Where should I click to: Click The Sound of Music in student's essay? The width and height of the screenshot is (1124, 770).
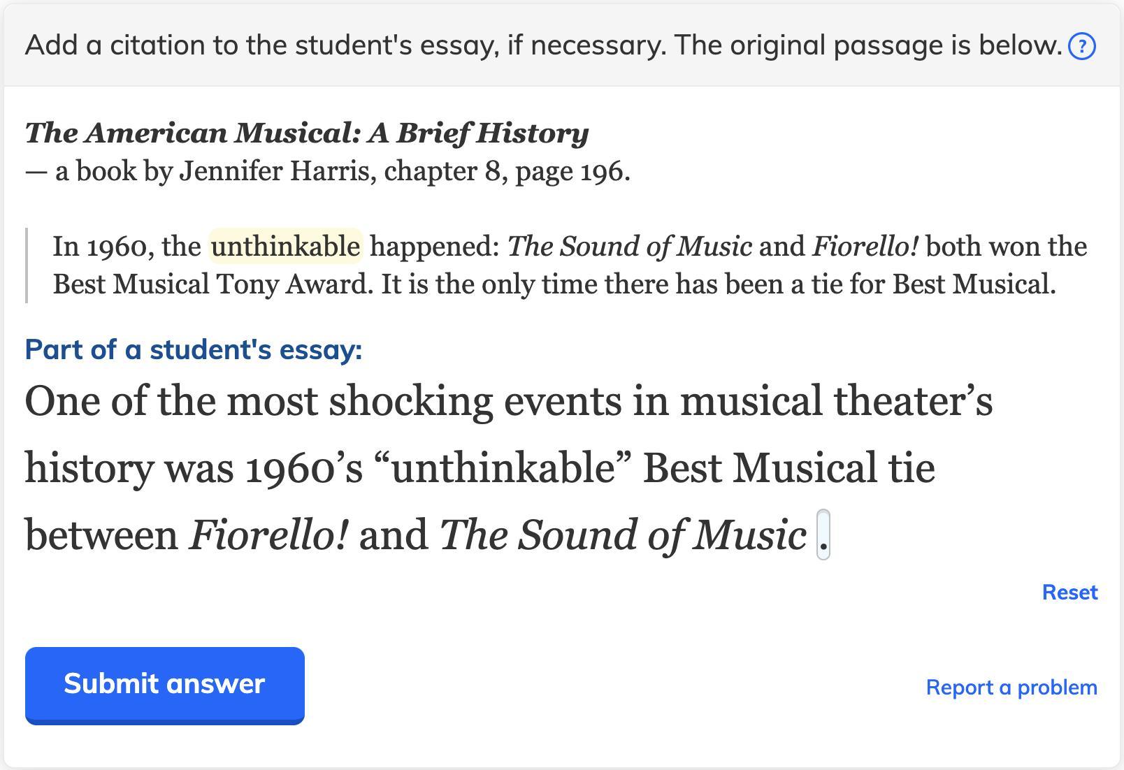(x=622, y=535)
